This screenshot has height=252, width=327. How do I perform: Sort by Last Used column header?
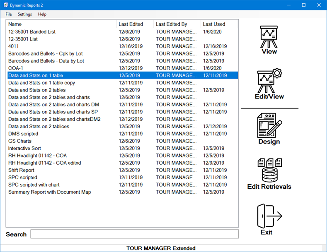point(219,24)
